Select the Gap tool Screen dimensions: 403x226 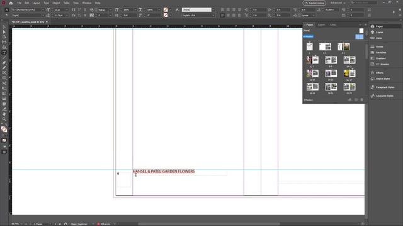tap(4, 42)
